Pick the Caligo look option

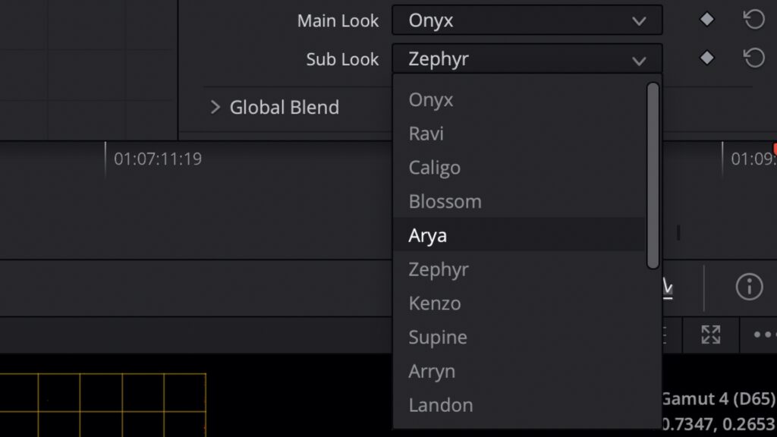(x=435, y=168)
